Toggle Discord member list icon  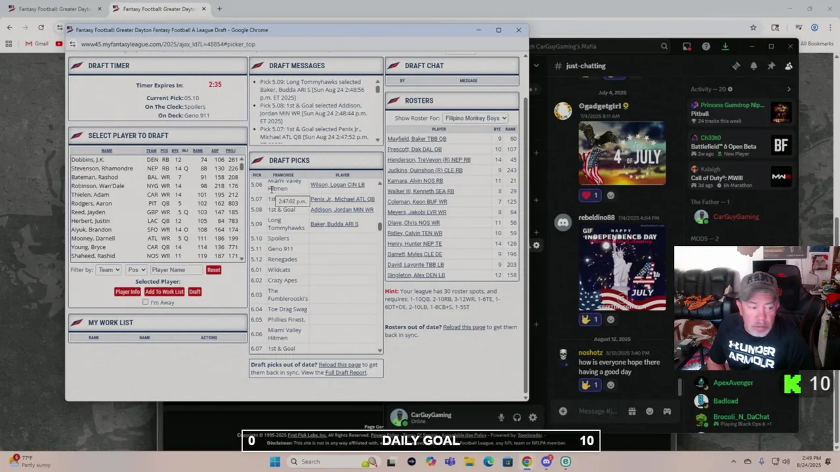pyautogui.click(x=788, y=66)
